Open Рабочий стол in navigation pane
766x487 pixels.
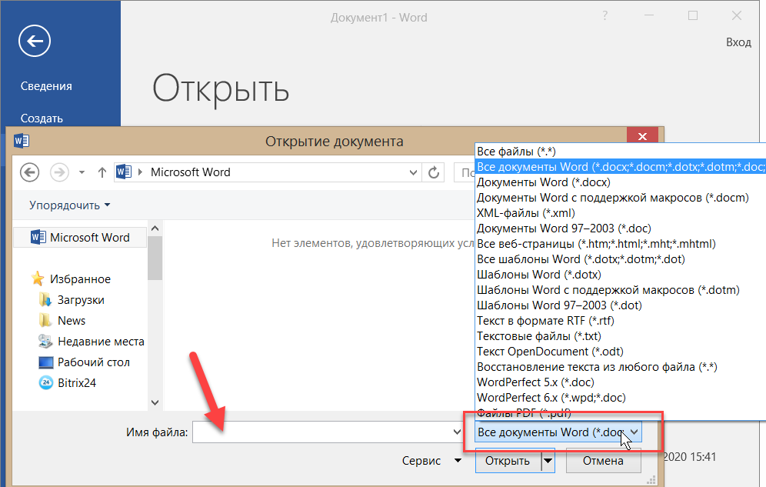pos(84,362)
